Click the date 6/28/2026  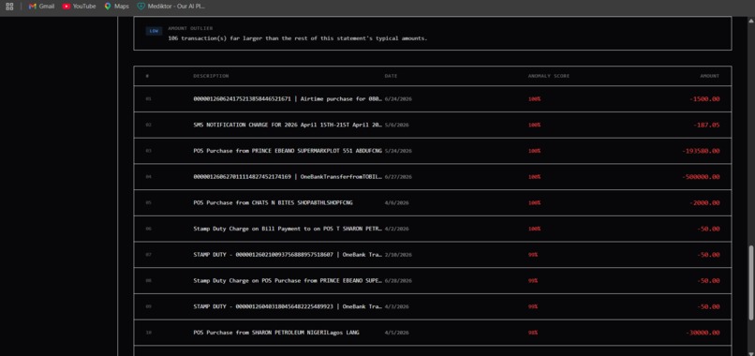398,281
